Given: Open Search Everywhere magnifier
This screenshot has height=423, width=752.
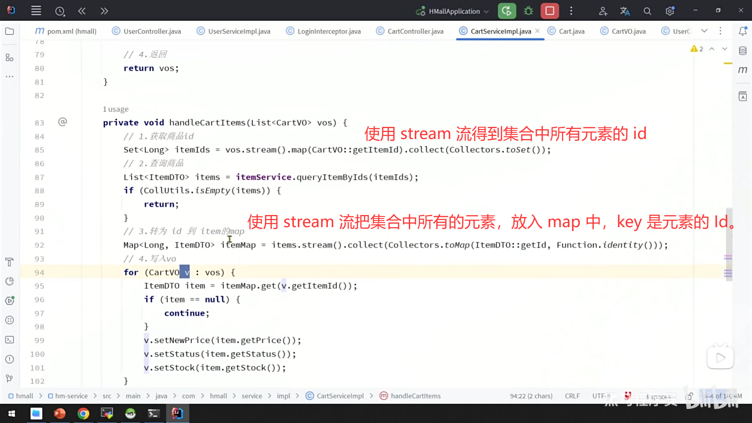Looking at the screenshot, I should click(x=647, y=11).
